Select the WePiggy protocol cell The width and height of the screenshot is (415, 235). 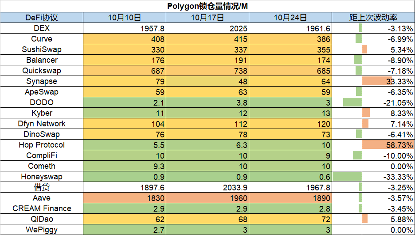pyautogui.click(x=42, y=229)
